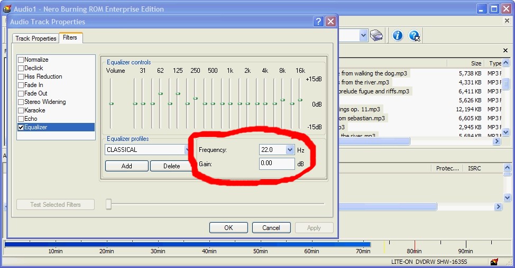Enable Stereo Widening checkbox
Viewport: 515px width, 268px height.
coord(21,102)
